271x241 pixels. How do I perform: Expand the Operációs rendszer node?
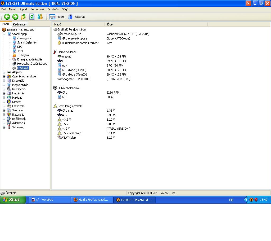(4, 77)
